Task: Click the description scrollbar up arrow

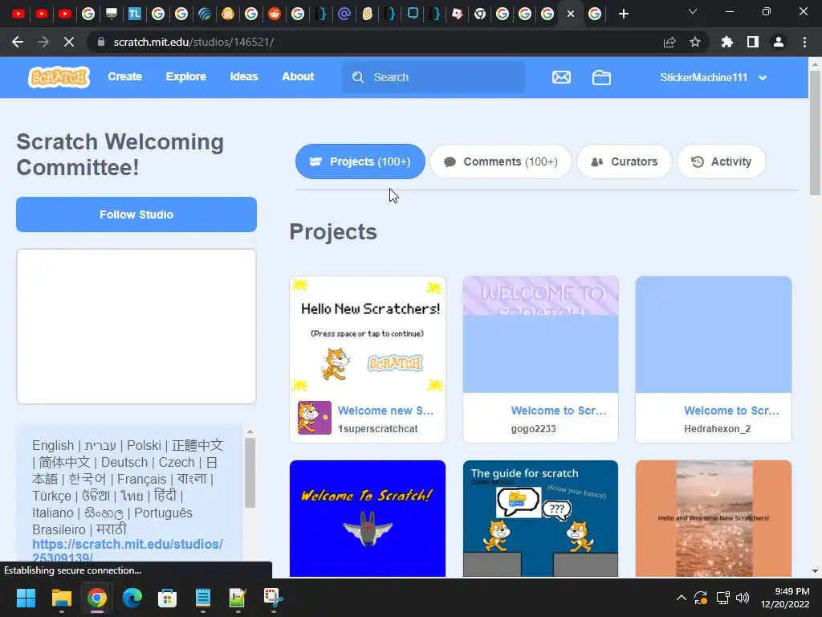Action: click(x=250, y=431)
